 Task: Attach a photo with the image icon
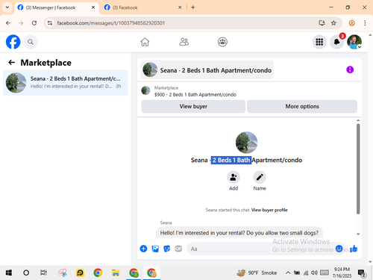[x=155, y=249]
